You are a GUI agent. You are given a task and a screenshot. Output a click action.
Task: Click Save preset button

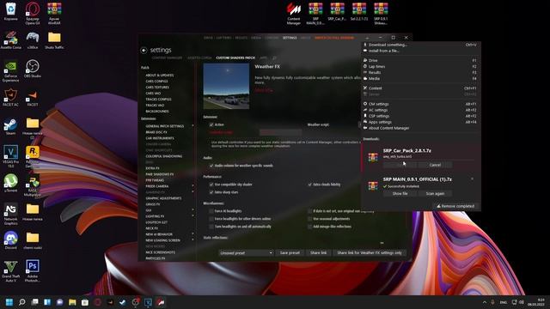290,252
